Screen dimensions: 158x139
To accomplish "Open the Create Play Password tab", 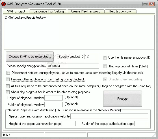I will point(86,11).
